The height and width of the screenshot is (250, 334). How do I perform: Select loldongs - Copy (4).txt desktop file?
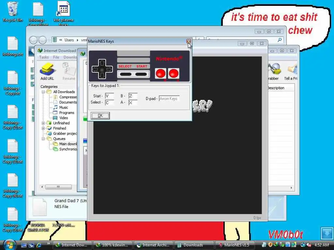tap(13, 185)
